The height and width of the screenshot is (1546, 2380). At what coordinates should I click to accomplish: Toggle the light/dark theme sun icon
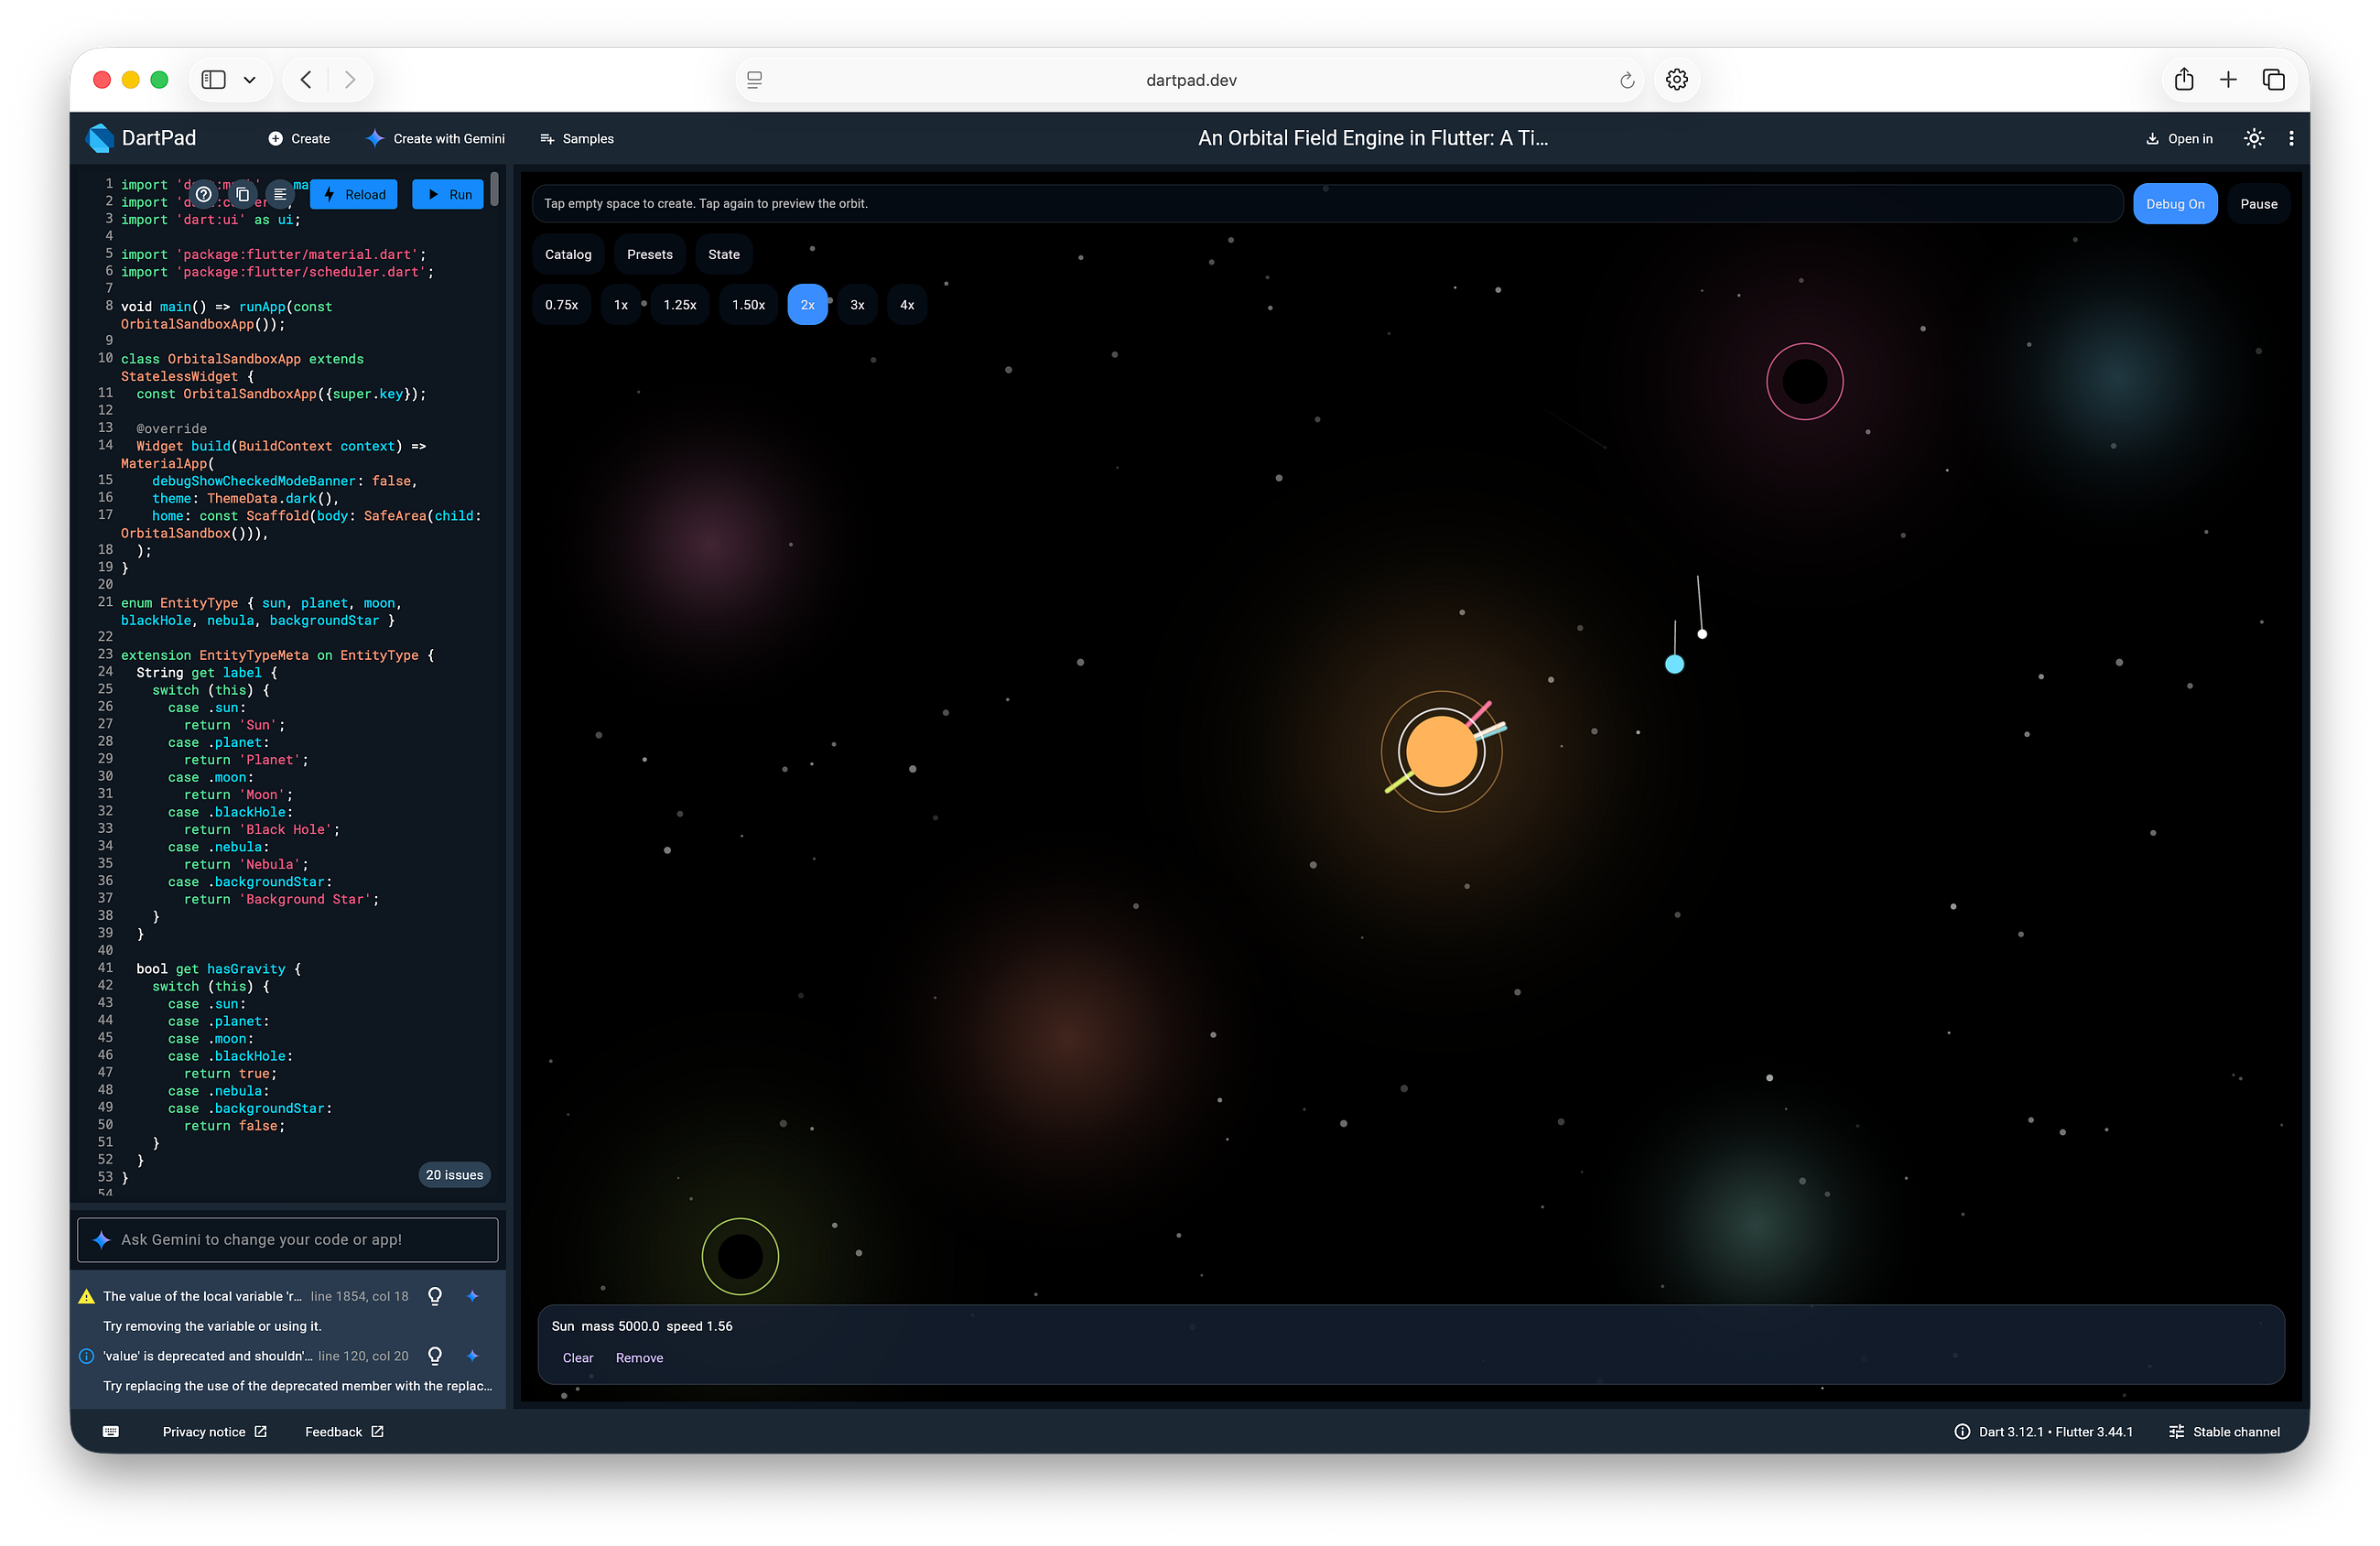point(2254,138)
